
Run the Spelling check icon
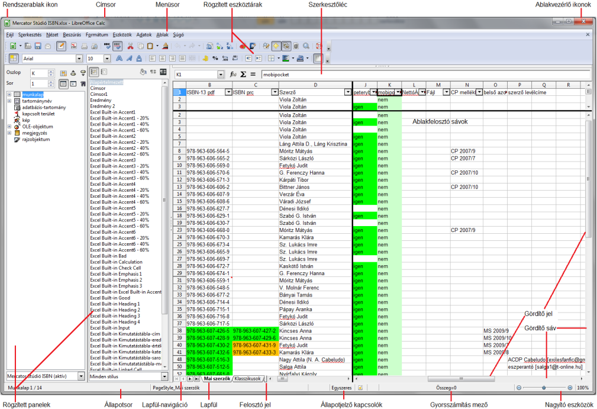107,46
